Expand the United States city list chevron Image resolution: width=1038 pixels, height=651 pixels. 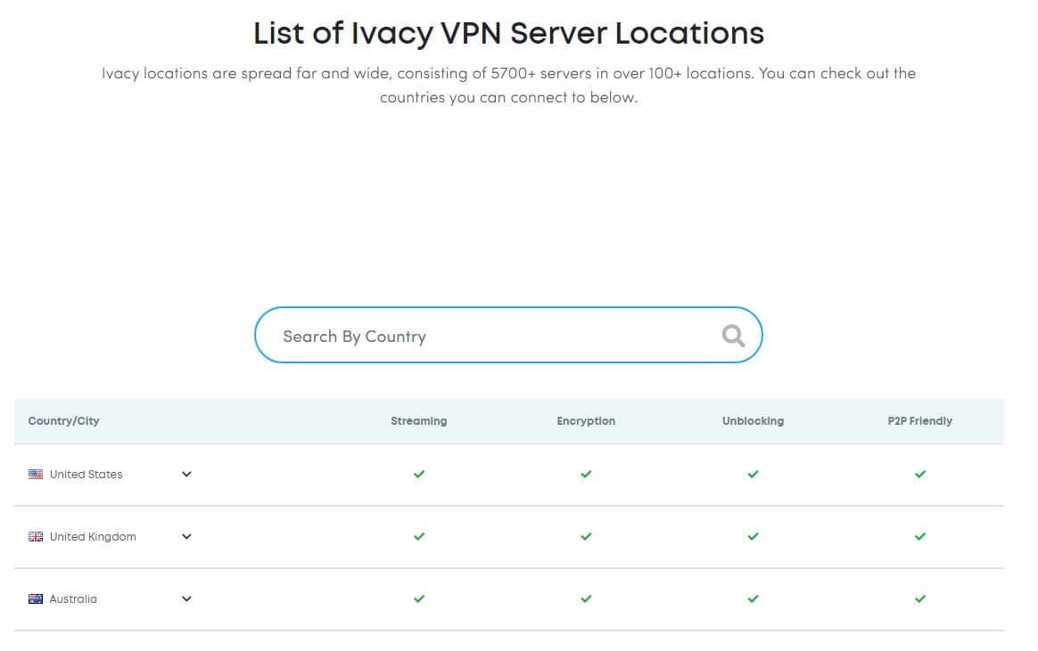[x=186, y=474]
